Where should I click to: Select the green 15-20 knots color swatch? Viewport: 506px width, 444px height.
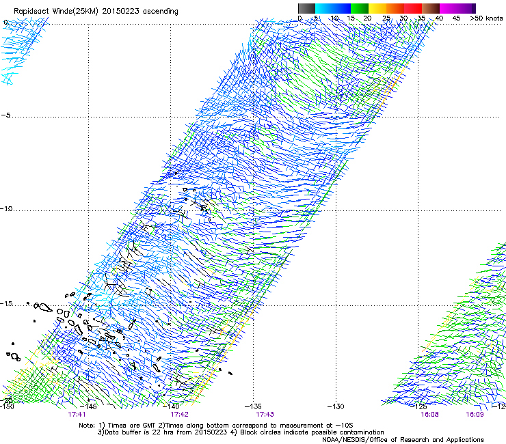(x=360, y=8)
